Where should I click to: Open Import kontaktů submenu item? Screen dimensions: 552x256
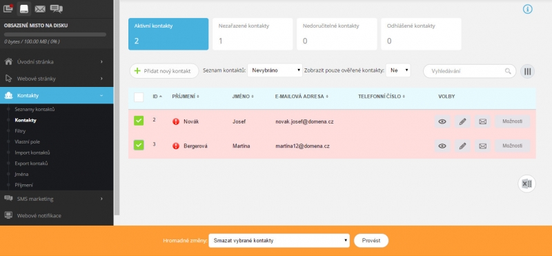point(32,152)
